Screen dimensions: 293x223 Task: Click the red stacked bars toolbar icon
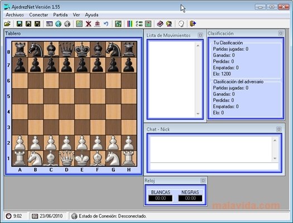(x=97, y=24)
